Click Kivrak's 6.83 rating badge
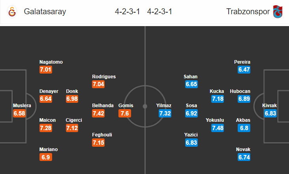289x174 pixels. tap(270, 113)
